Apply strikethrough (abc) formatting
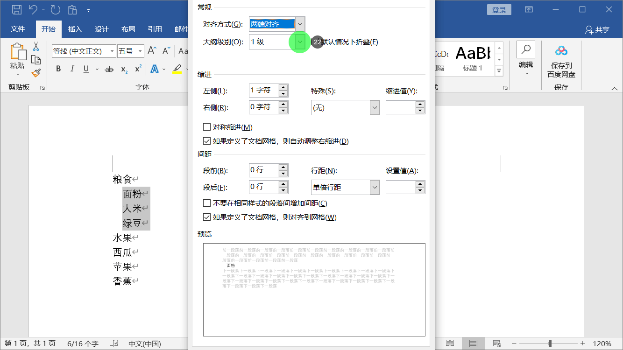The image size is (623, 350). click(109, 69)
